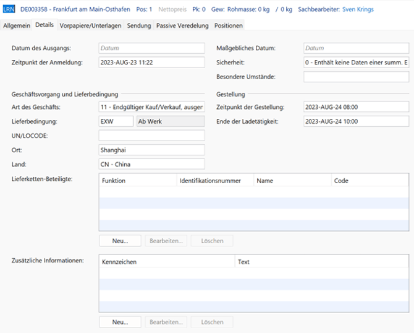
Task: Add new Lieferketten-Beteiligte with Neu...
Action: 120,241
